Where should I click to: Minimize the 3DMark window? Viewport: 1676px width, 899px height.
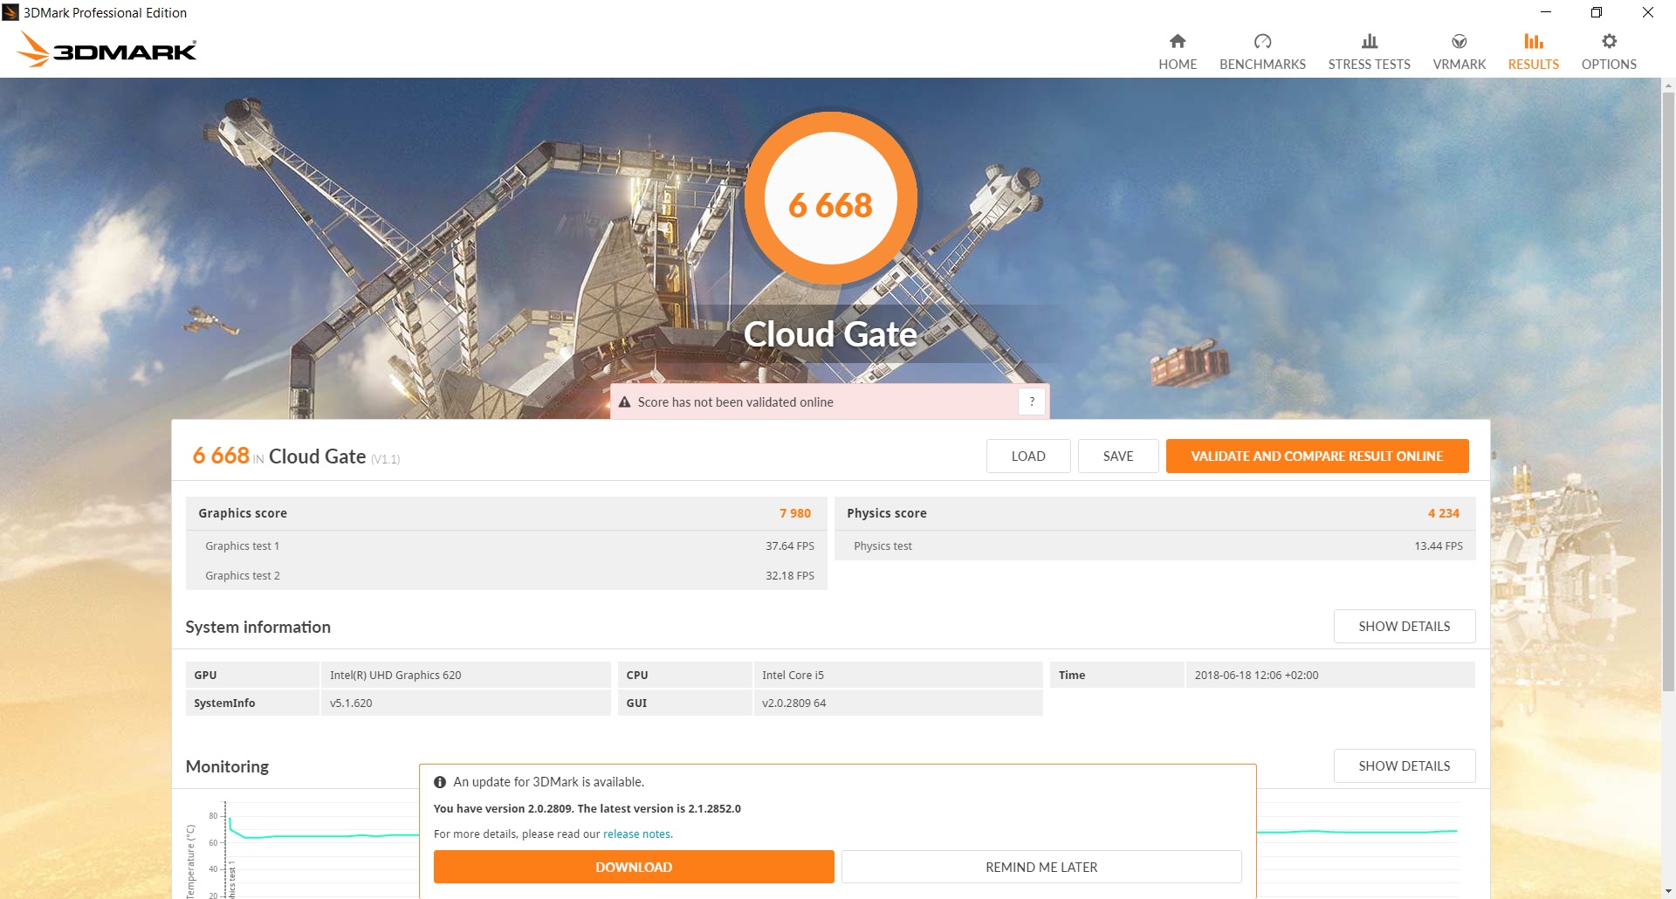[x=1546, y=12]
